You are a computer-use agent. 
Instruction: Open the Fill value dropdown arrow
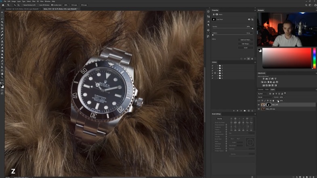click(x=285, y=101)
